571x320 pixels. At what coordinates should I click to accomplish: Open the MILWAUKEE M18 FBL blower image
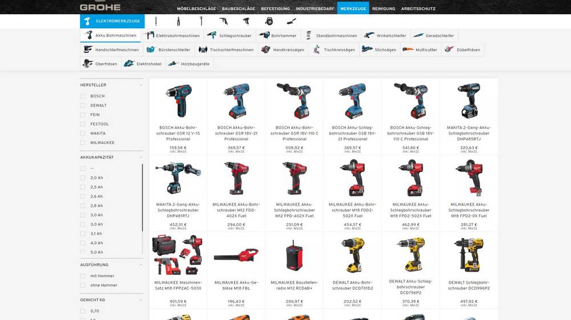click(x=236, y=255)
